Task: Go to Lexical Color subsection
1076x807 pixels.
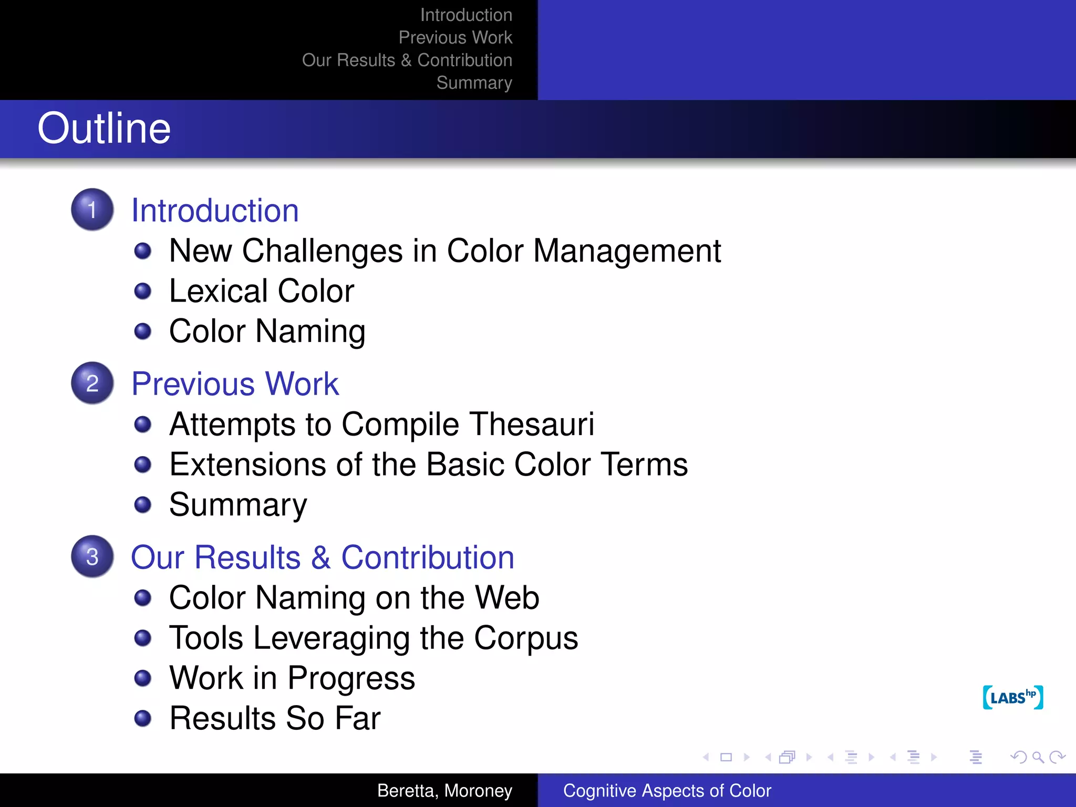Action: tap(262, 291)
